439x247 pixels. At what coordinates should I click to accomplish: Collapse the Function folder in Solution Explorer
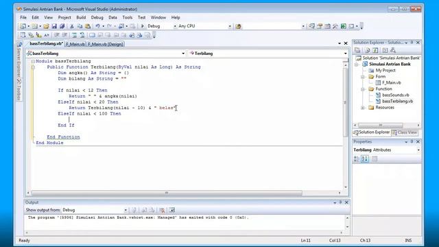(363, 89)
